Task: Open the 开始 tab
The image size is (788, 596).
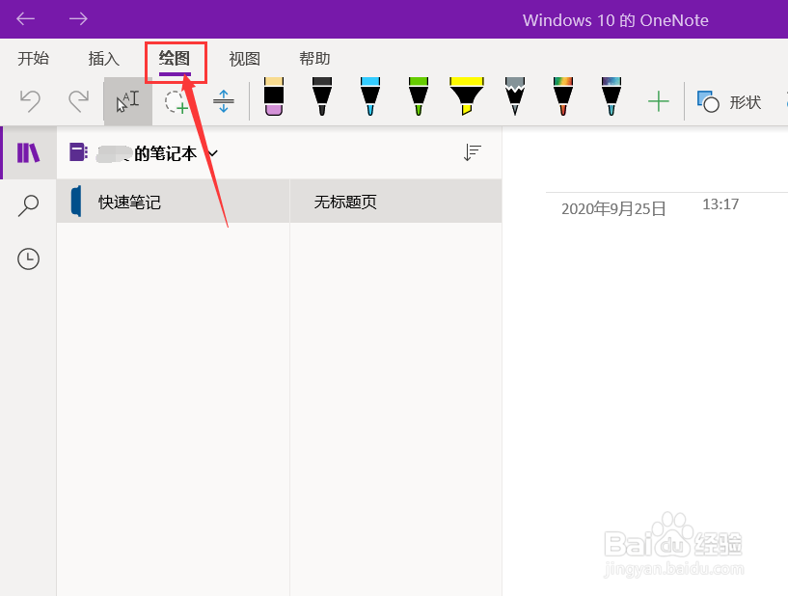Action: coord(33,58)
